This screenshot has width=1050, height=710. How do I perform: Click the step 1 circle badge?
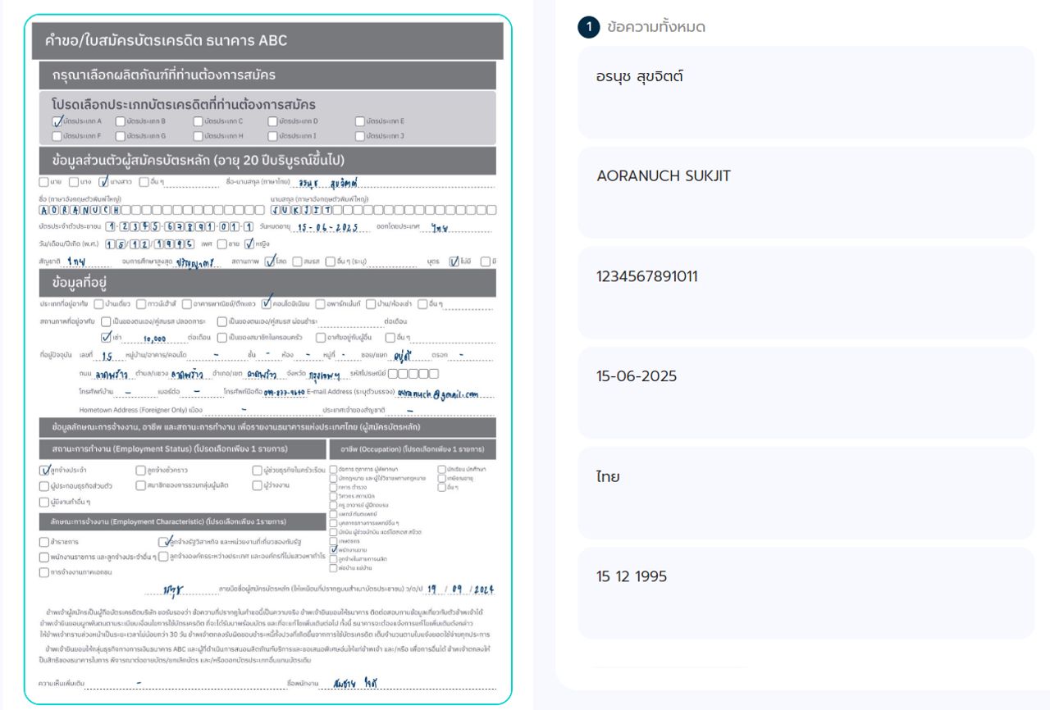(x=589, y=27)
